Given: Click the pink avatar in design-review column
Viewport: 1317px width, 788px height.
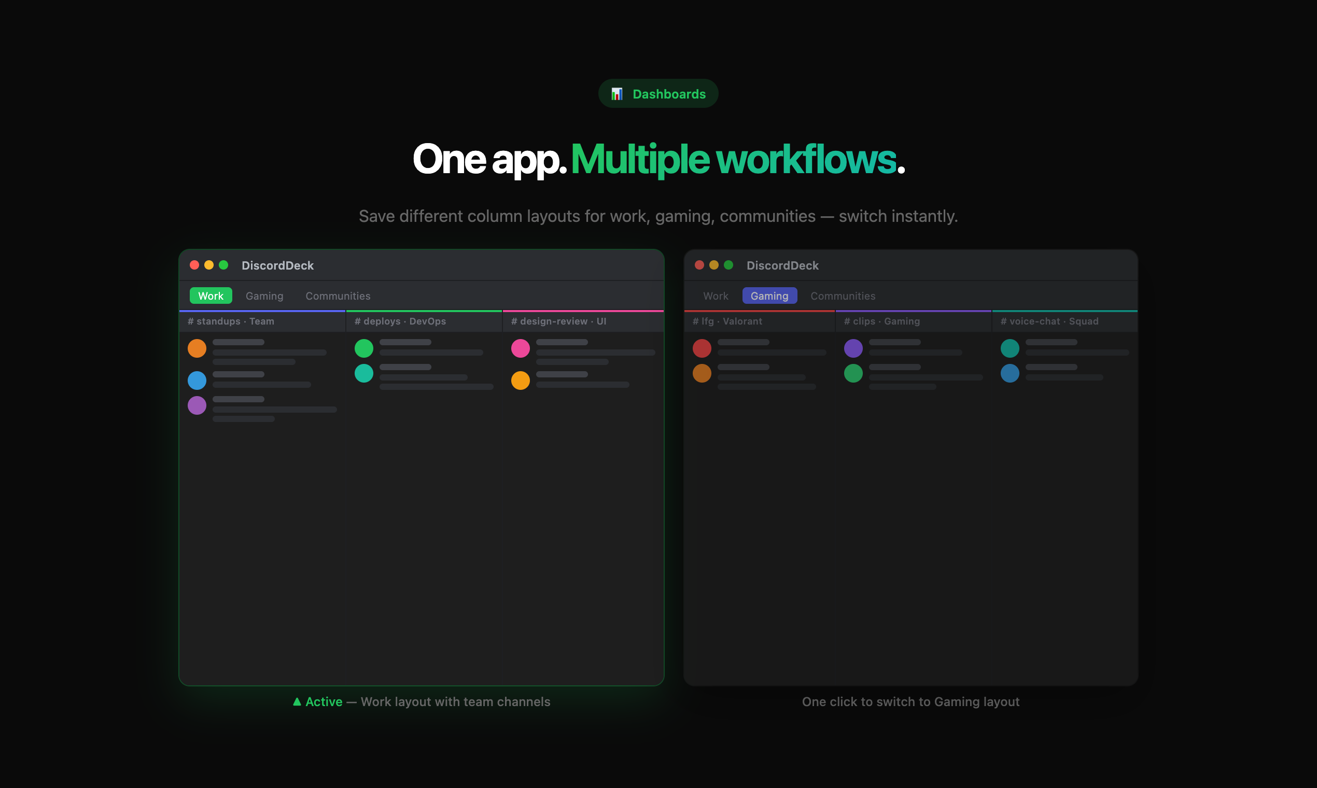Looking at the screenshot, I should pos(521,348).
